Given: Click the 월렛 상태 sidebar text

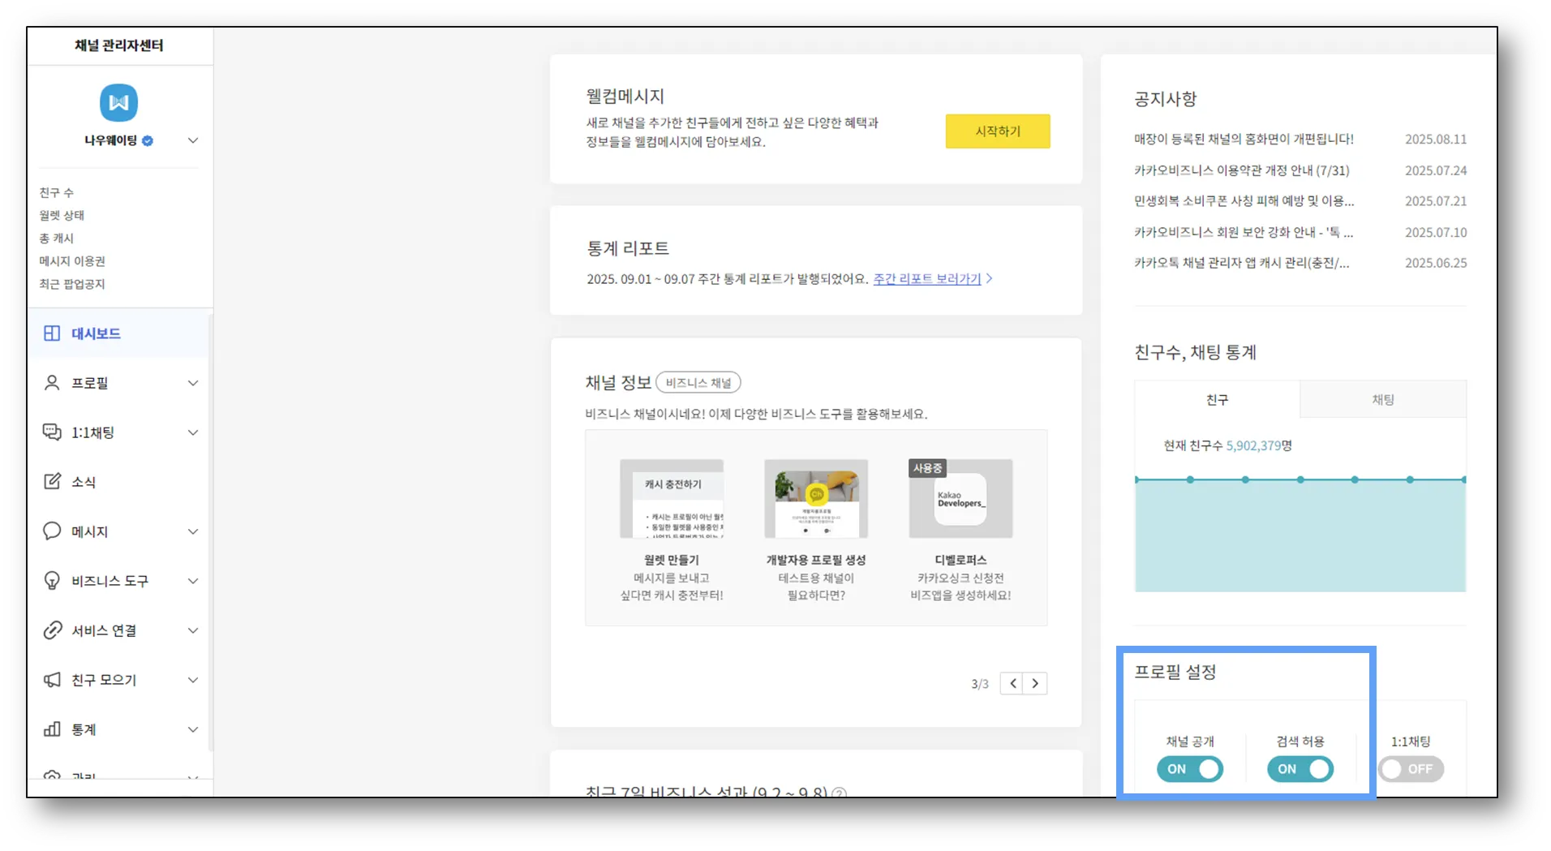Looking at the screenshot, I should coord(62,215).
